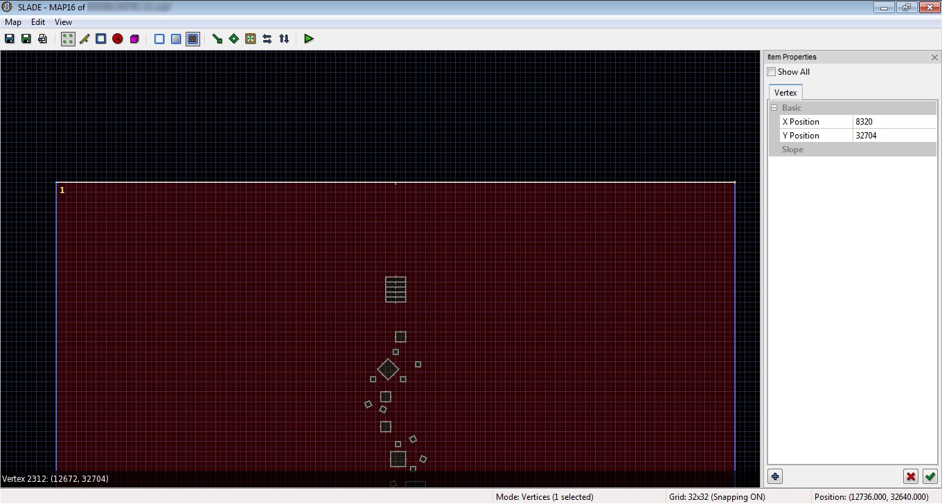This screenshot has width=942, height=504.
Task: Click the vertical mirror arrows icon
Action: (x=284, y=39)
